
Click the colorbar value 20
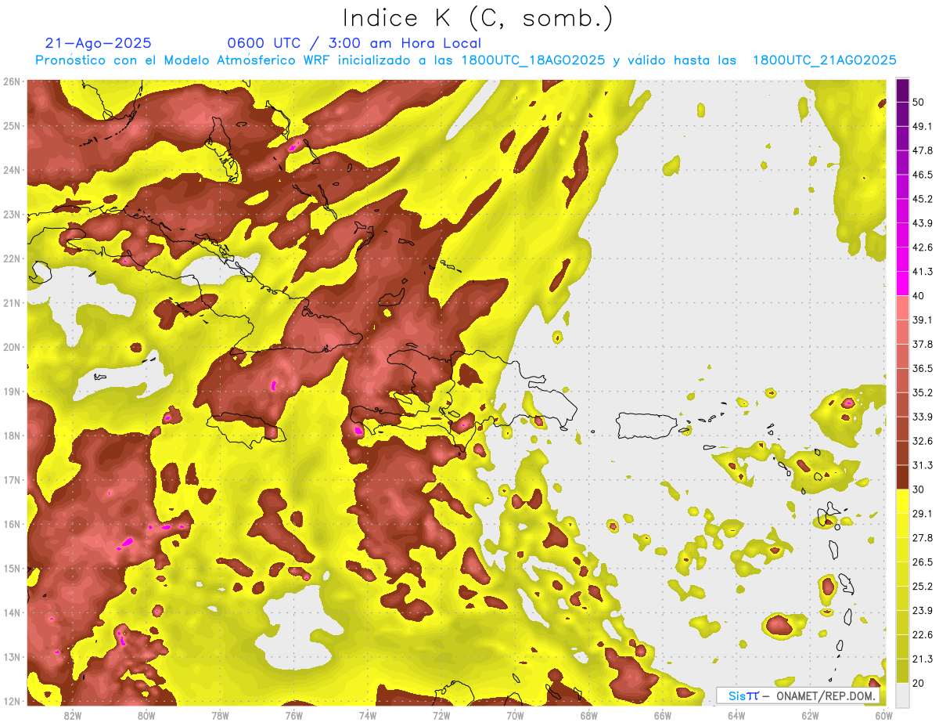tap(920, 684)
